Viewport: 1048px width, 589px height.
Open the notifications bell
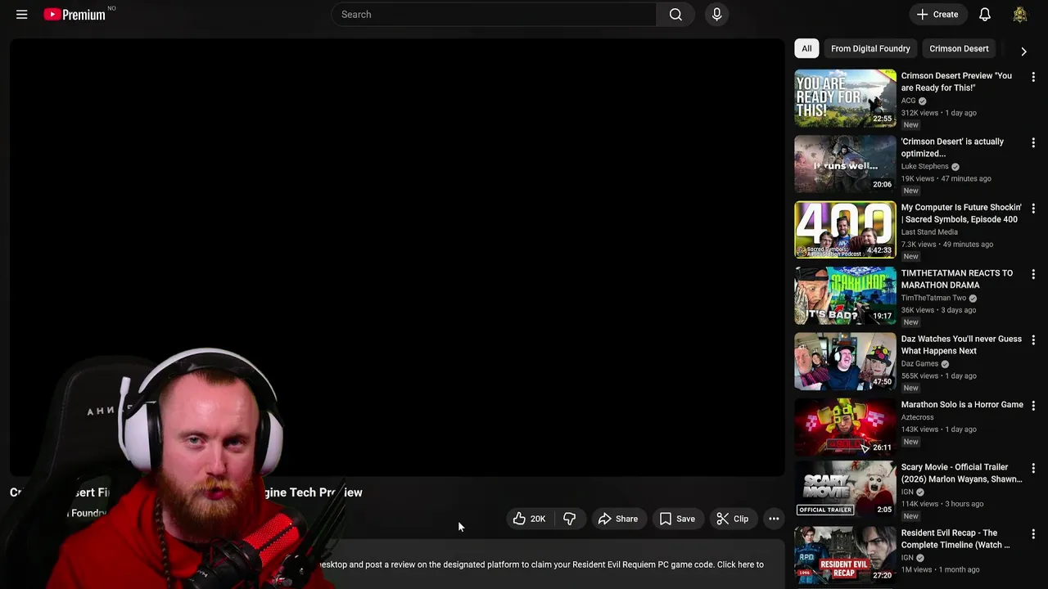pos(985,15)
